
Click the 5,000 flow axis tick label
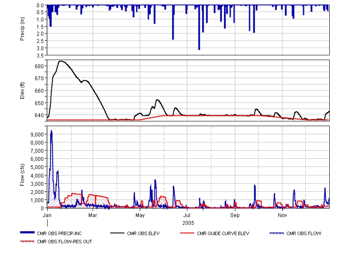37,167
